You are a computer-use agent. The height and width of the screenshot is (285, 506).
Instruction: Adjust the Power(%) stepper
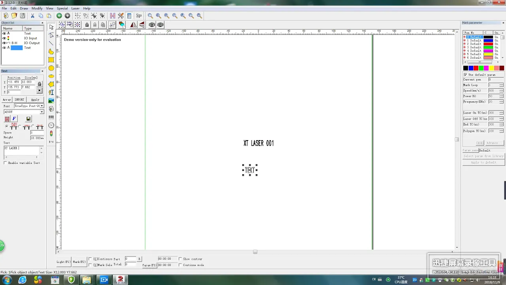tap(501, 96)
